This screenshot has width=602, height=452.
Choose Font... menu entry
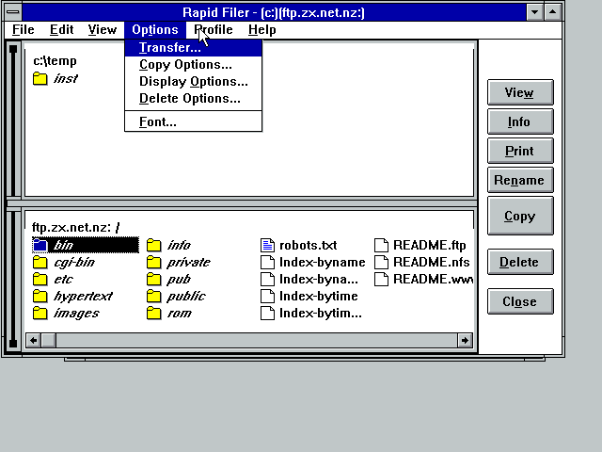[x=194, y=121]
